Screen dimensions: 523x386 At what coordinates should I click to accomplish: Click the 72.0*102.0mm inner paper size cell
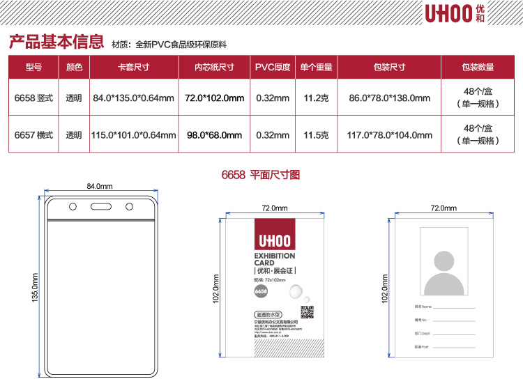pos(214,98)
